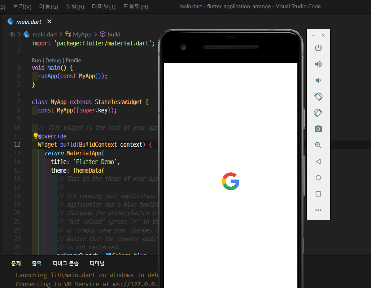
Task: Tap the emulator Home circle button
Action: pyautogui.click(x=318, y=178)
